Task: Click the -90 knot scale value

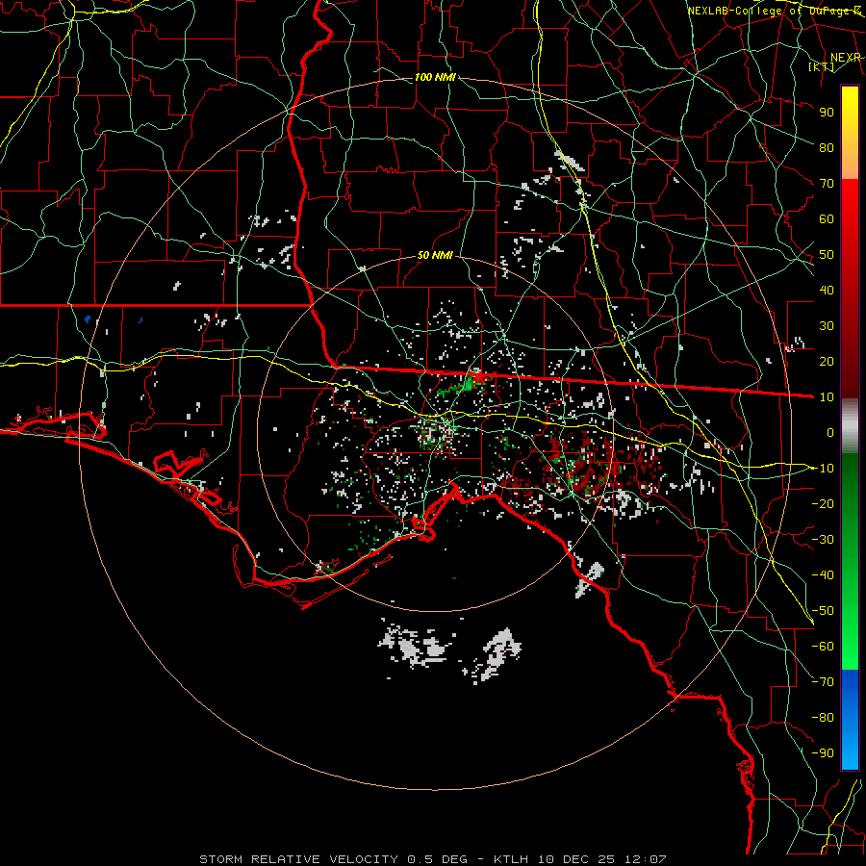Action: click(x=823, y=753)
